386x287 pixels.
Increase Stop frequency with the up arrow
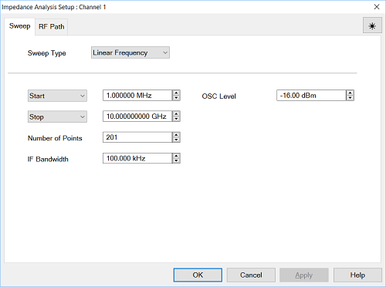click(x=176, y=113)
